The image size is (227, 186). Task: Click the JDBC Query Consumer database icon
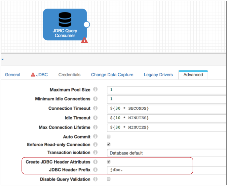[x=65, y=19]
